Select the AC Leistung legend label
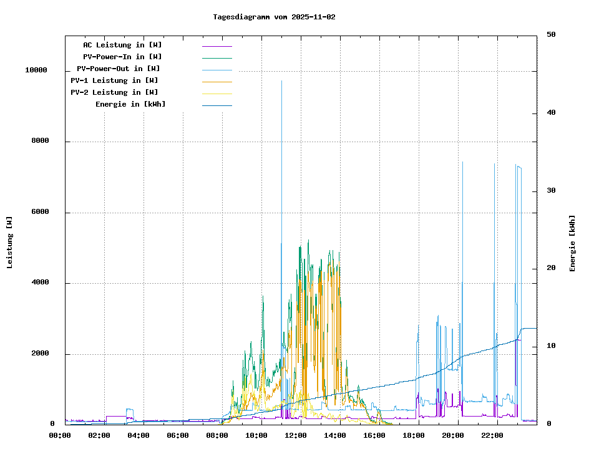 tap(122, 45)
